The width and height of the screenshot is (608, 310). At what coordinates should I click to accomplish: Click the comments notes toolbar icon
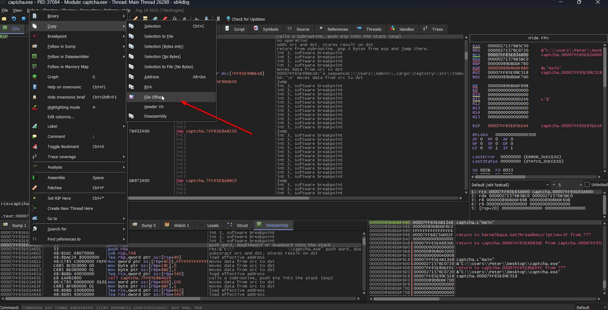pos(145,19)
